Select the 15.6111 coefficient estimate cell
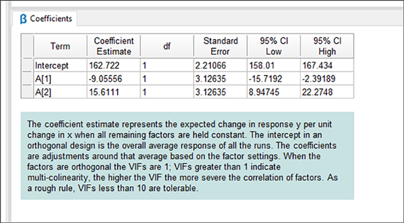 coord(114,92)
